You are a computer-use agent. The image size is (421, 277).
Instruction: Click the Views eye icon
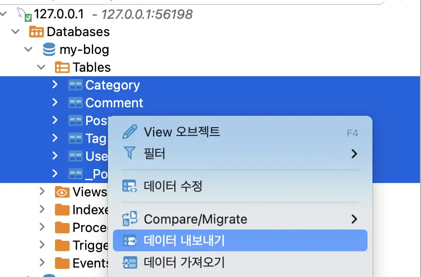tap(62, 192)
